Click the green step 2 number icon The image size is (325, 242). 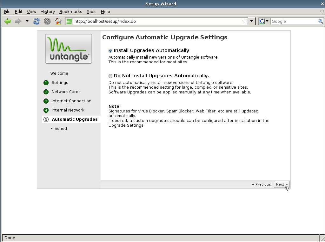[x=46, y=92]
